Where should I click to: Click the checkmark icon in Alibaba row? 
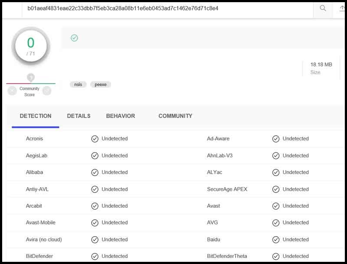[x=95, y=173]
